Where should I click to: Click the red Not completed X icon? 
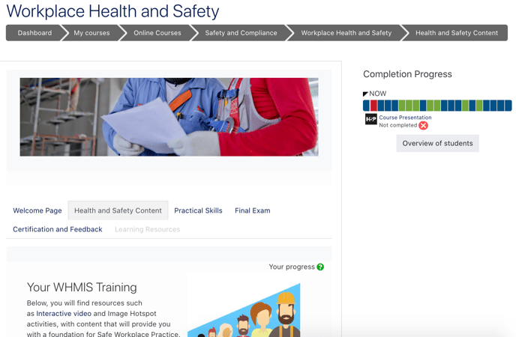click(423, 126)
